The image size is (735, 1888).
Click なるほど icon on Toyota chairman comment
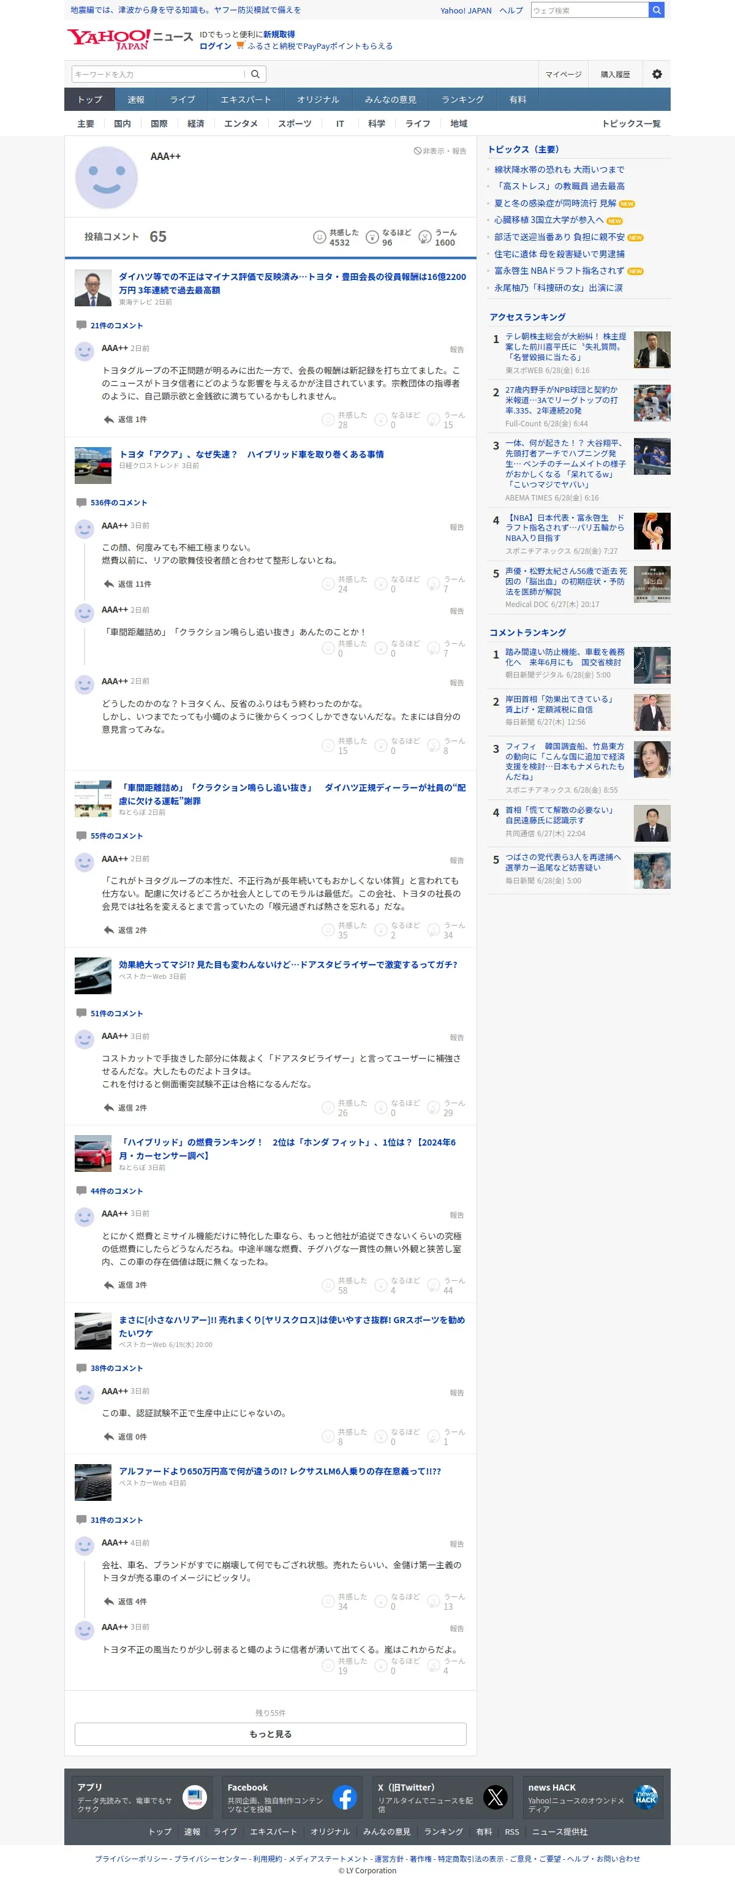pos(380,420)
